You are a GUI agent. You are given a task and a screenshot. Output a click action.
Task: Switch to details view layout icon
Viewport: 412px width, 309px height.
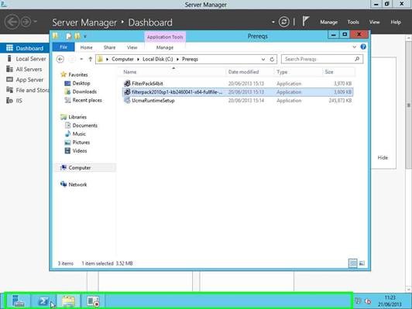[353, 263]
